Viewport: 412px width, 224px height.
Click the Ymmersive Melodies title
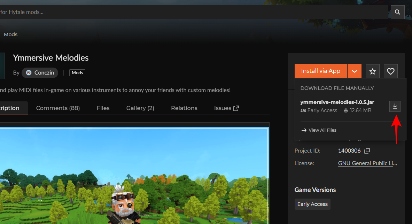pyautogui.click(x=51, y=58)
